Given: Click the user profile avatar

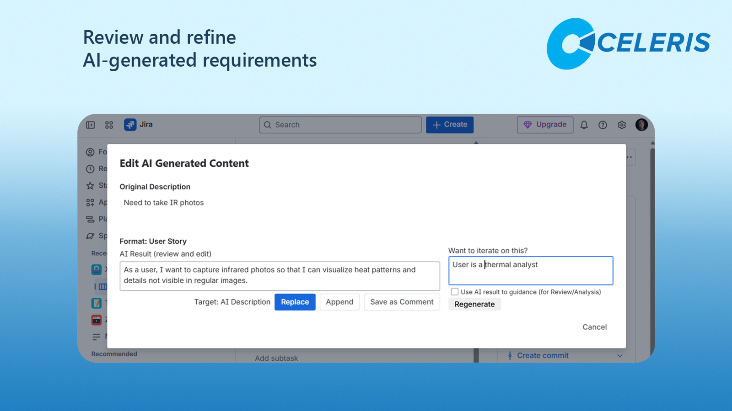Looking at the screenshot, I should (x=641, y=125).
